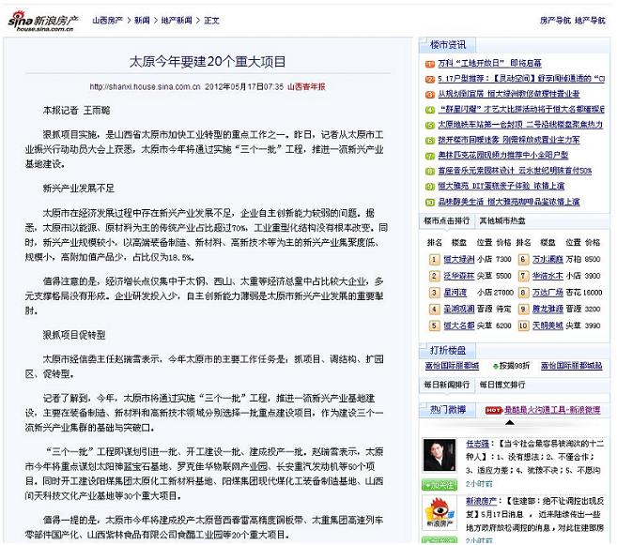
Task: Open the 新浪房产 Weibo name link
Action: (x=481, y=502)
